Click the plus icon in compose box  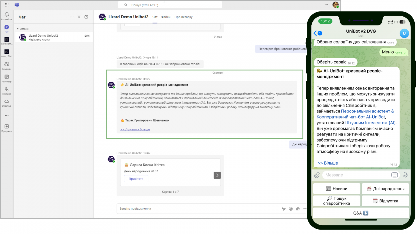(x=305, y=209)
